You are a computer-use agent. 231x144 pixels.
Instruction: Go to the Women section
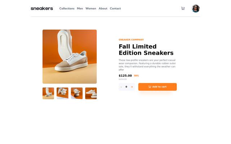[91, 9]
